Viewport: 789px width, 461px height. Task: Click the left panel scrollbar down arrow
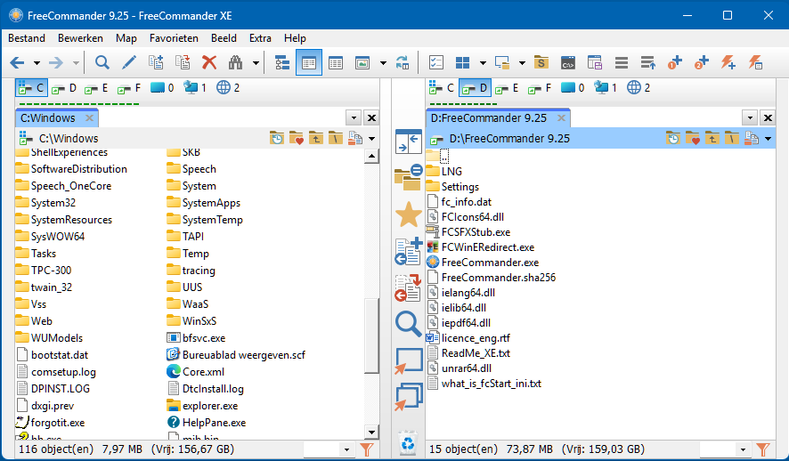coord(371,432)
